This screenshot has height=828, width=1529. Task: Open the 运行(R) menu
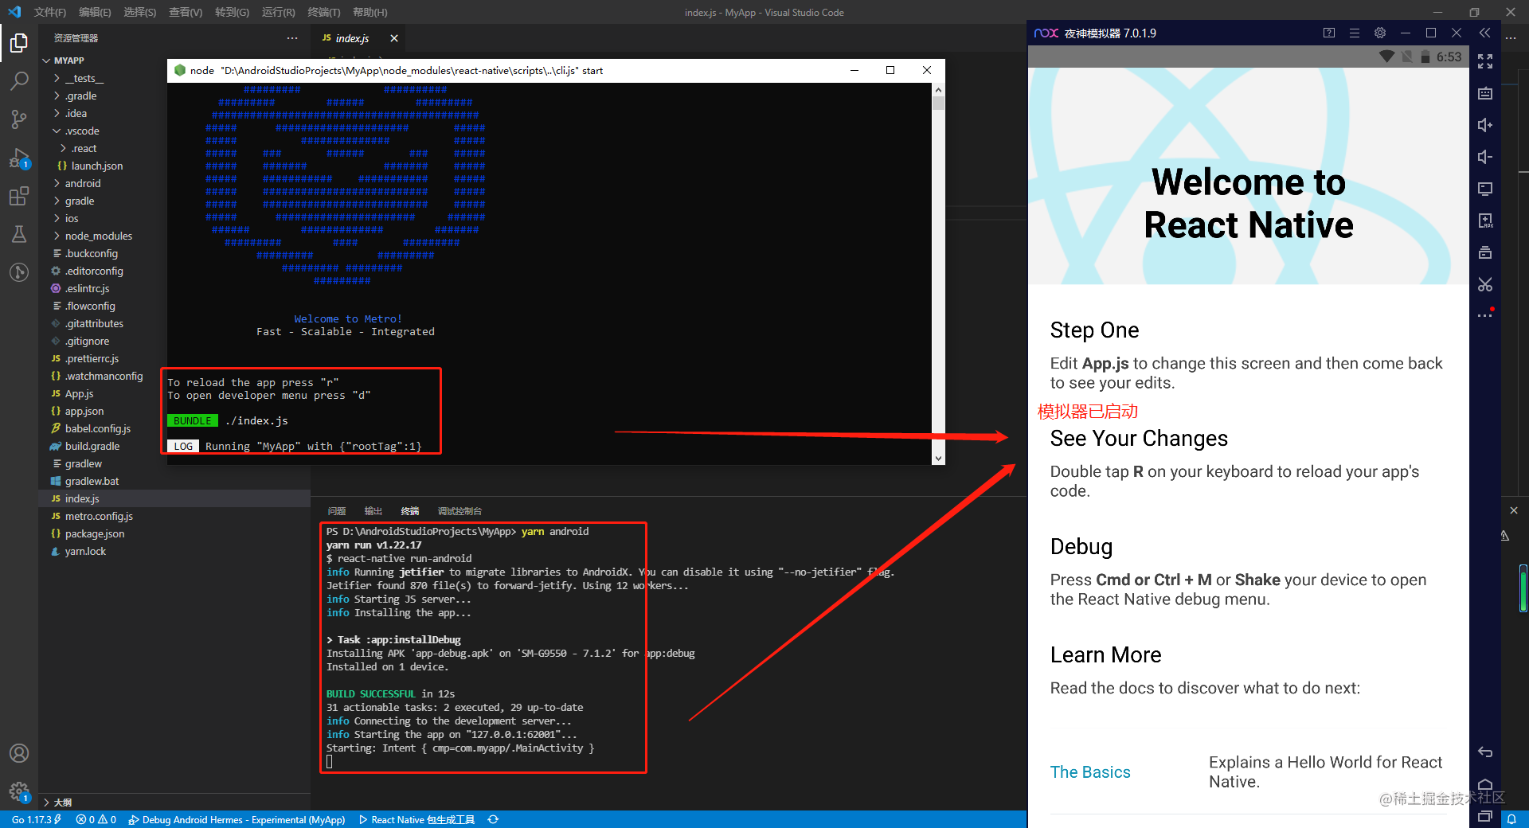(278, 12)
